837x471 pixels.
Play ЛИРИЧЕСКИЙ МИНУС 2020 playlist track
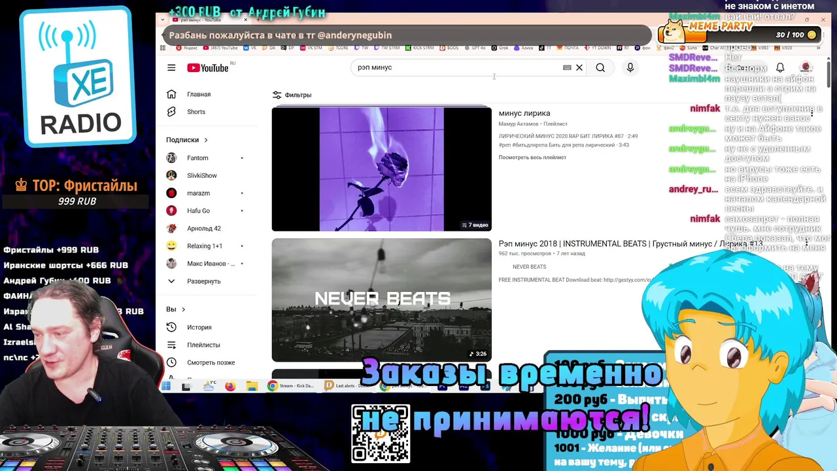pos(568,136)
